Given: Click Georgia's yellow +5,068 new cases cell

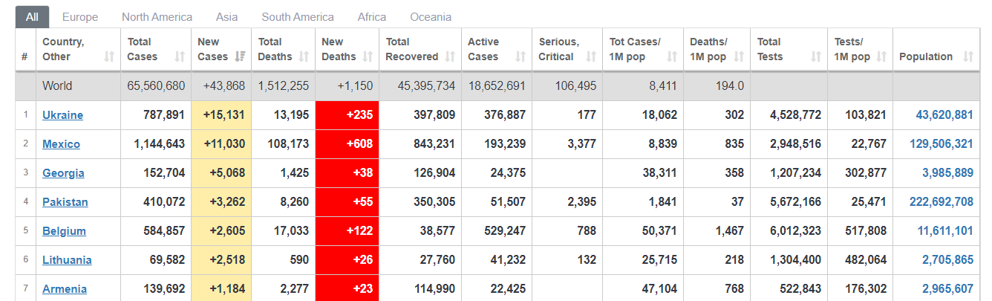Looking at the screenshot, I should (x=221, y=173).
